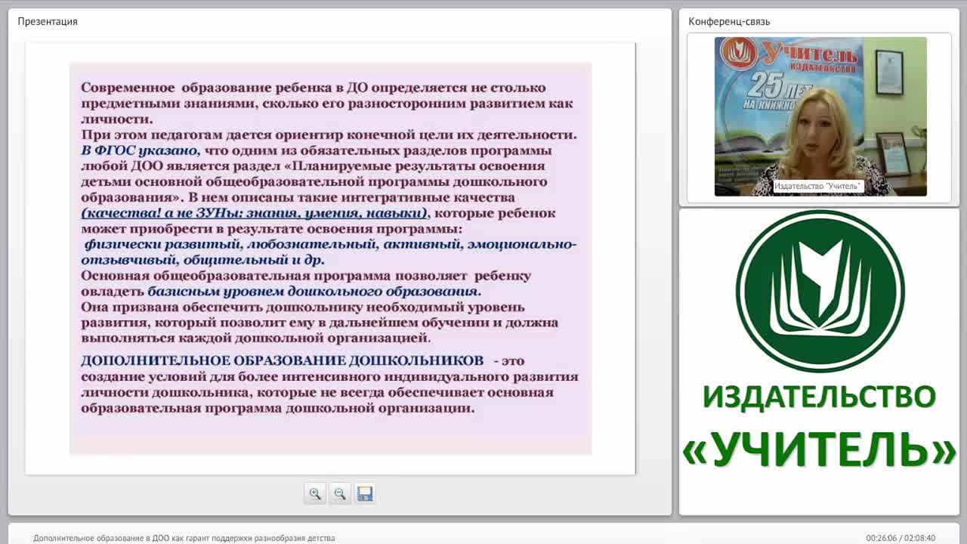Click the webinar title in the bottom bar
Screen dimensions: 967x544
coord(184,538)
